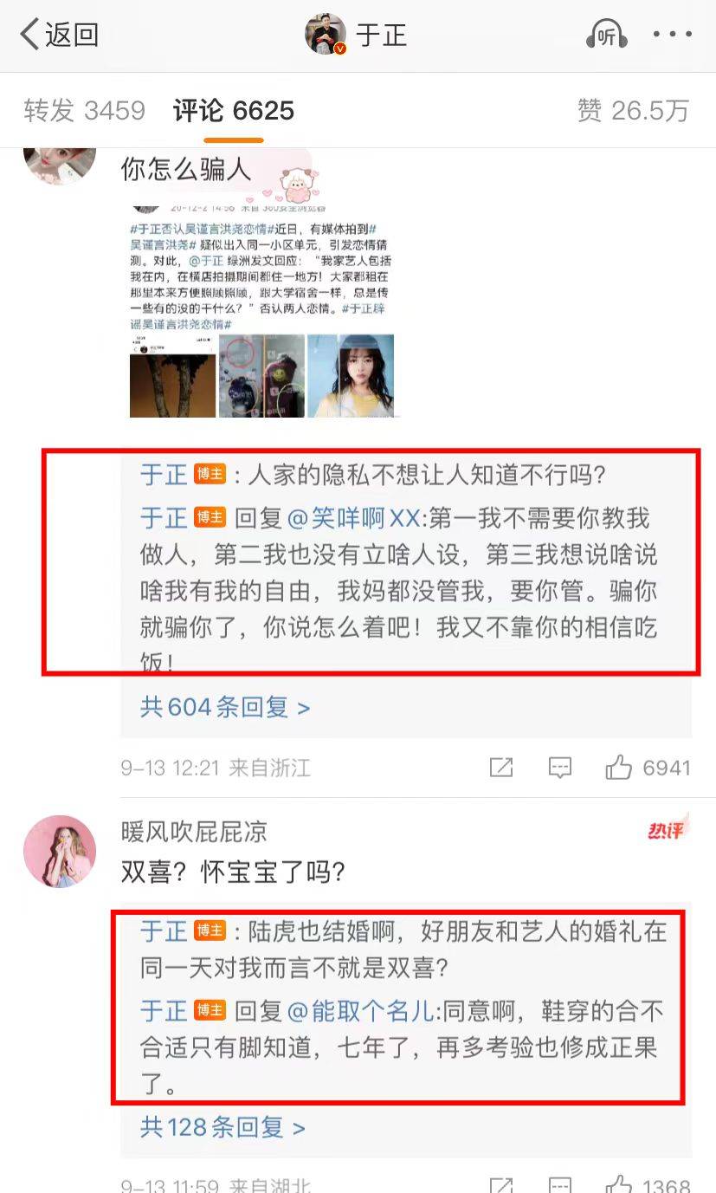Tap the 返回 back arrow
Screen dimensions: 716x1193
(x=58, y=35)
